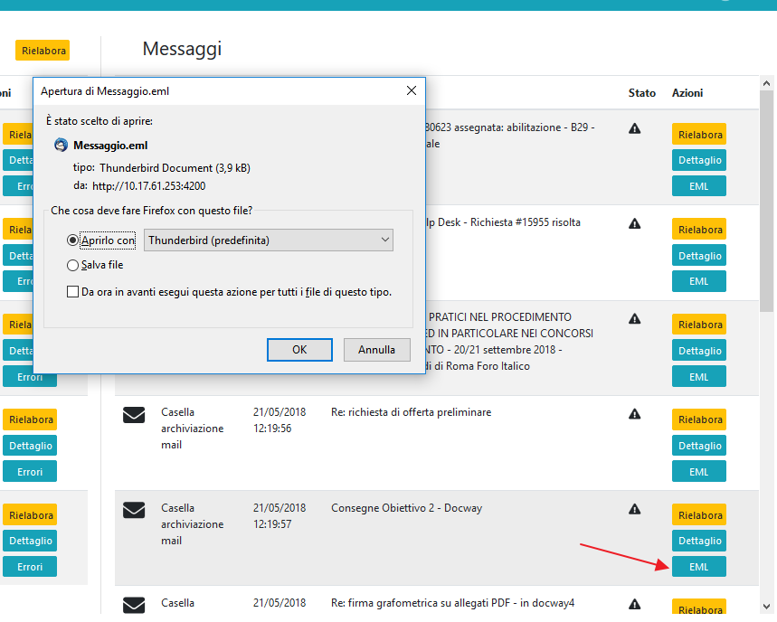Click the envelope icon for Consegne Obiettivo 2 message

134,511
